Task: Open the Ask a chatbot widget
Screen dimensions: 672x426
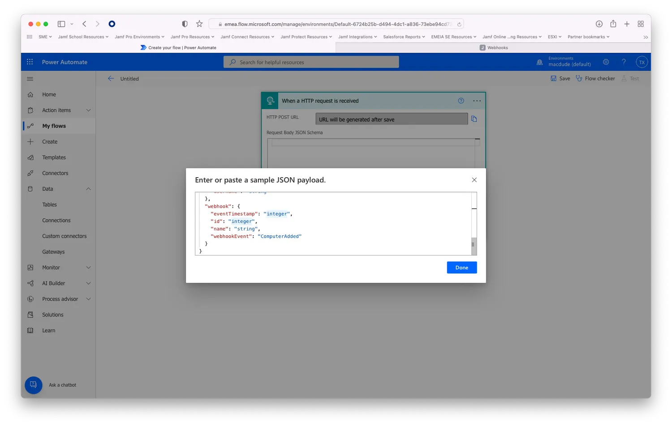Action: [33, 385]
